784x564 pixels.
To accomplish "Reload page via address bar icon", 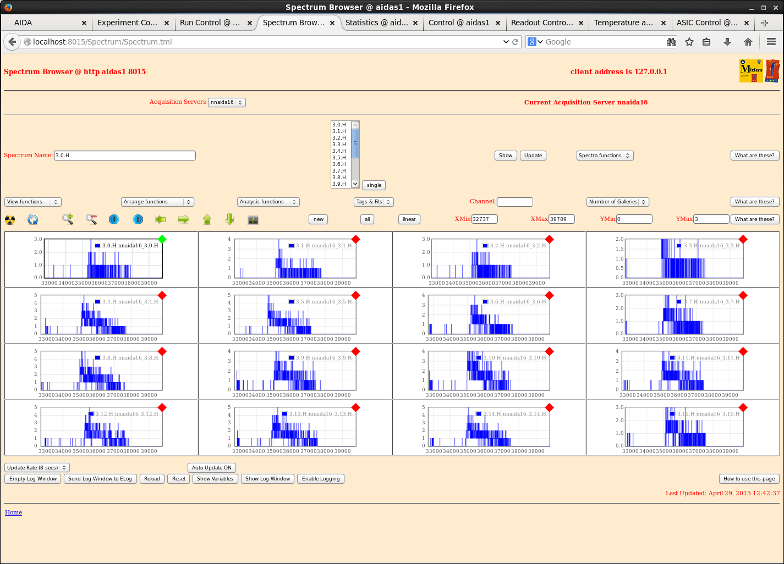I will [516, 42].
